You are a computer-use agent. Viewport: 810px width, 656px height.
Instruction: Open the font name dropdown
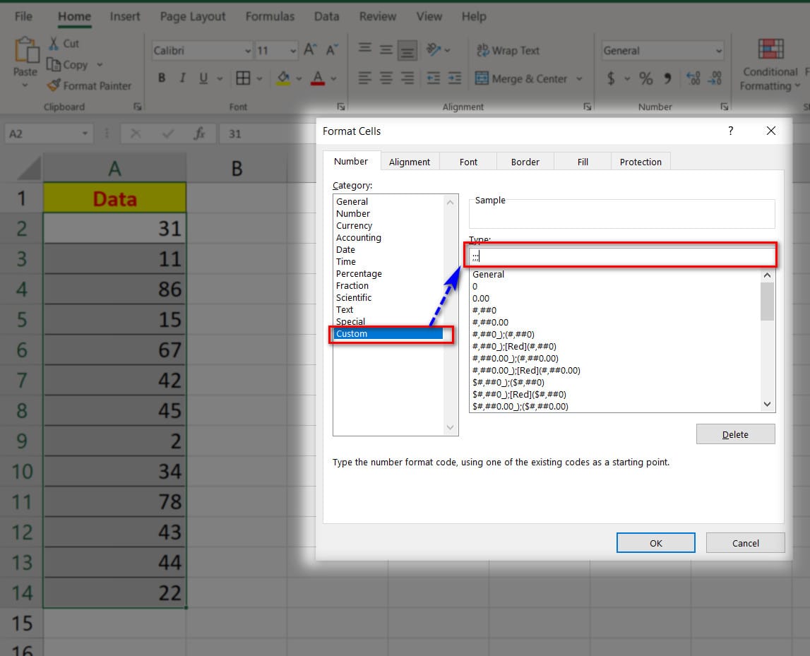coord(247,50)
